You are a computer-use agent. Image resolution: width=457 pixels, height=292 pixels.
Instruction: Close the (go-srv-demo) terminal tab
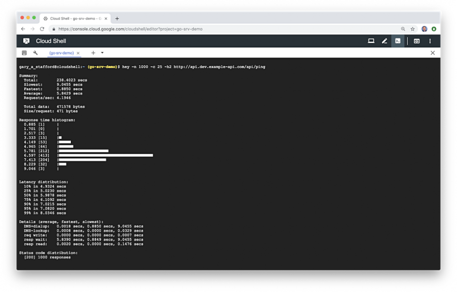click(78, 53)
